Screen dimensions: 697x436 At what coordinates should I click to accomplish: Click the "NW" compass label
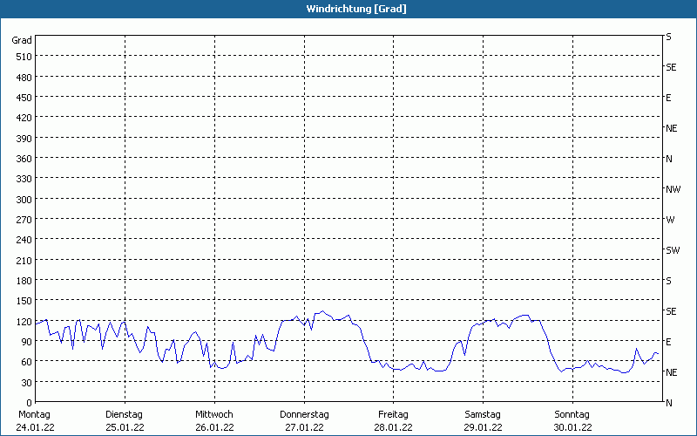[x=673, y=189]
